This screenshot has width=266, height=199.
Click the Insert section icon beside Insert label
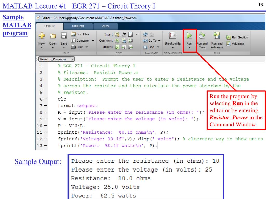(117, 34)
